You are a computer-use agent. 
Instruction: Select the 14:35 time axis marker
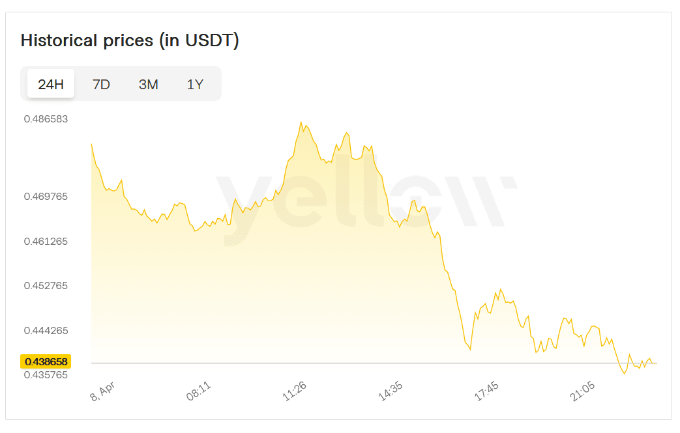click(390, 392)
